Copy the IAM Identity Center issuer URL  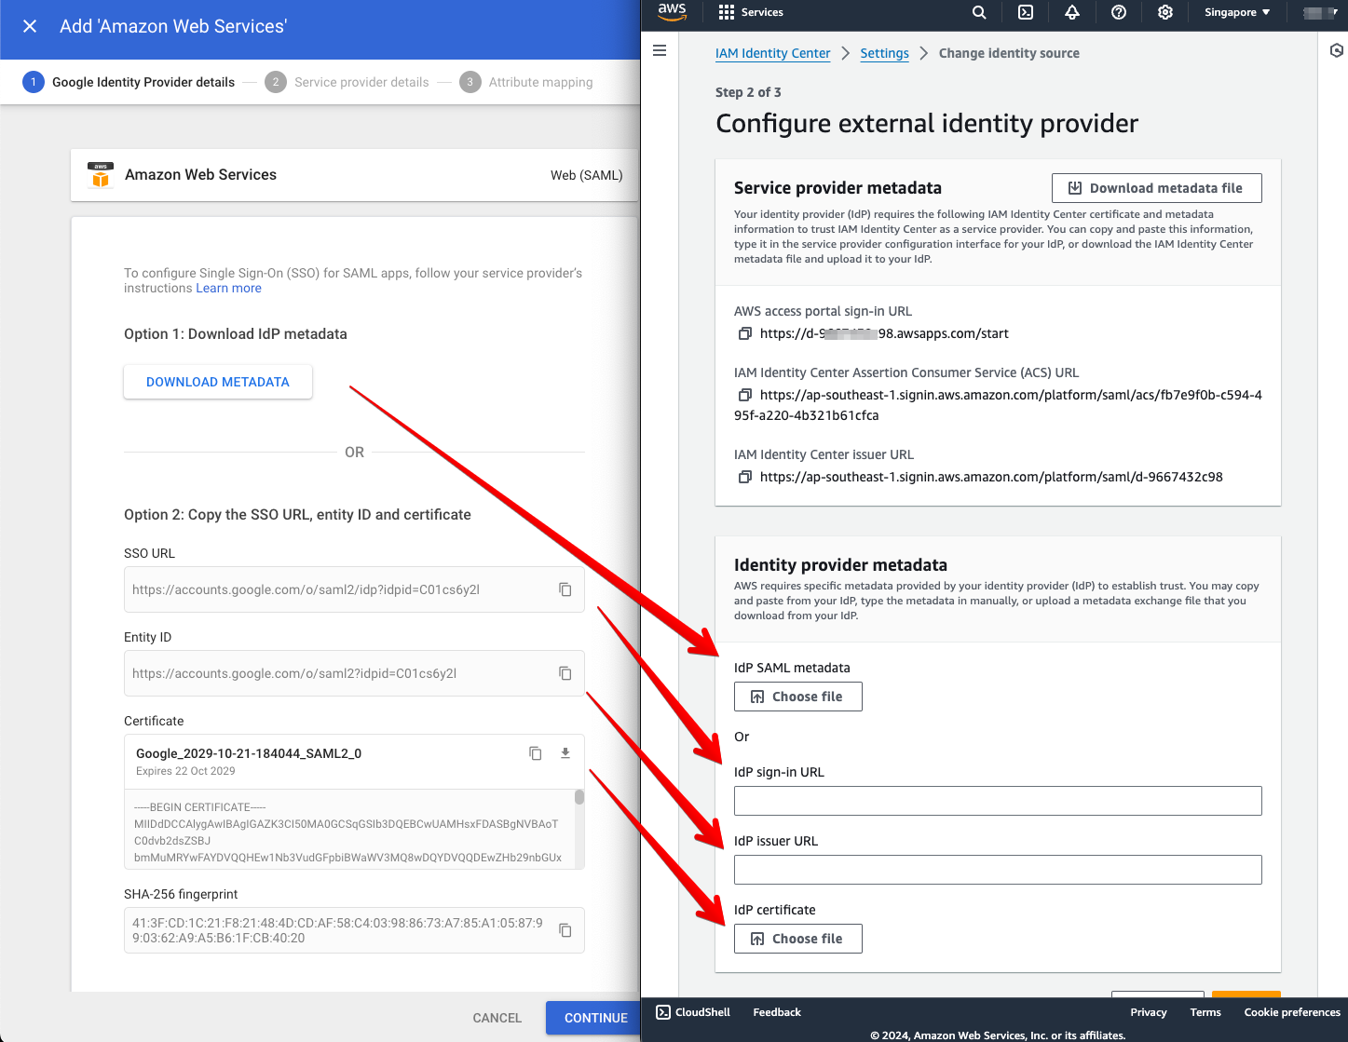744,477
